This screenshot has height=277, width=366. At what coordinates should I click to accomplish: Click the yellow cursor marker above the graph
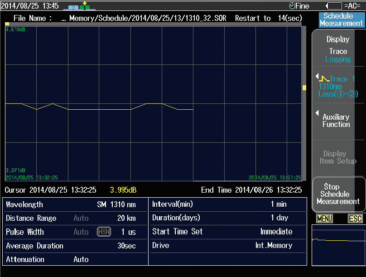[7, 23]
